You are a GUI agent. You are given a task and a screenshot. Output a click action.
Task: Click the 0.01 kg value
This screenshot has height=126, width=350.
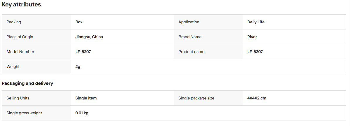pos(82,113)
